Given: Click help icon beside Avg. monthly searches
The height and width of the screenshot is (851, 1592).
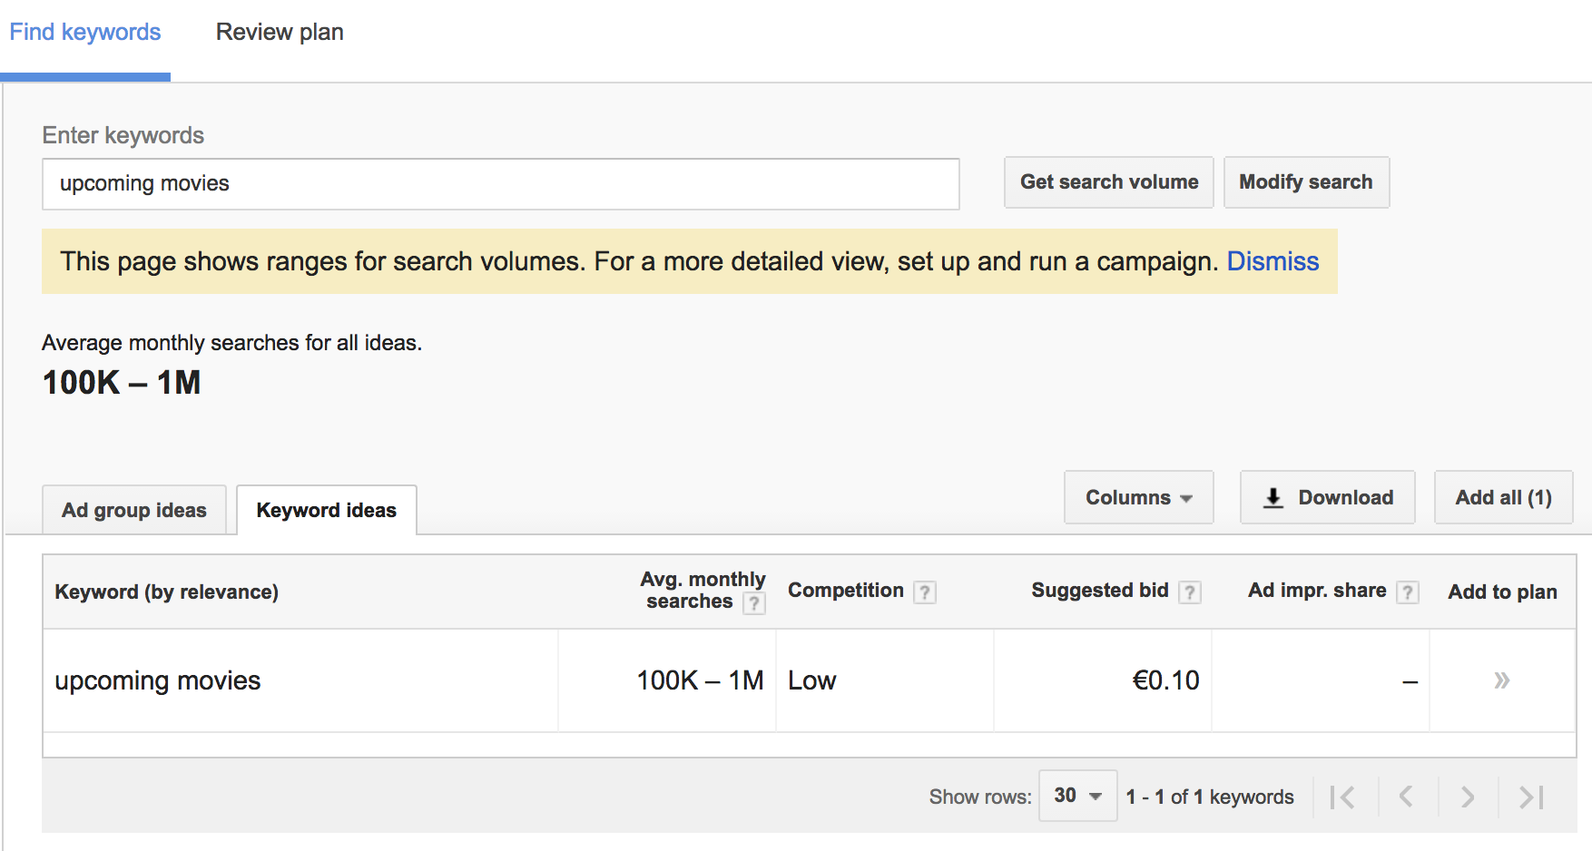Looking at the screenshot, I should [753, 603].
